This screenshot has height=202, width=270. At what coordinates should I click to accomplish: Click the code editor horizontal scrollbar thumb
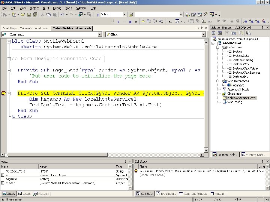(x=58, y=155)
